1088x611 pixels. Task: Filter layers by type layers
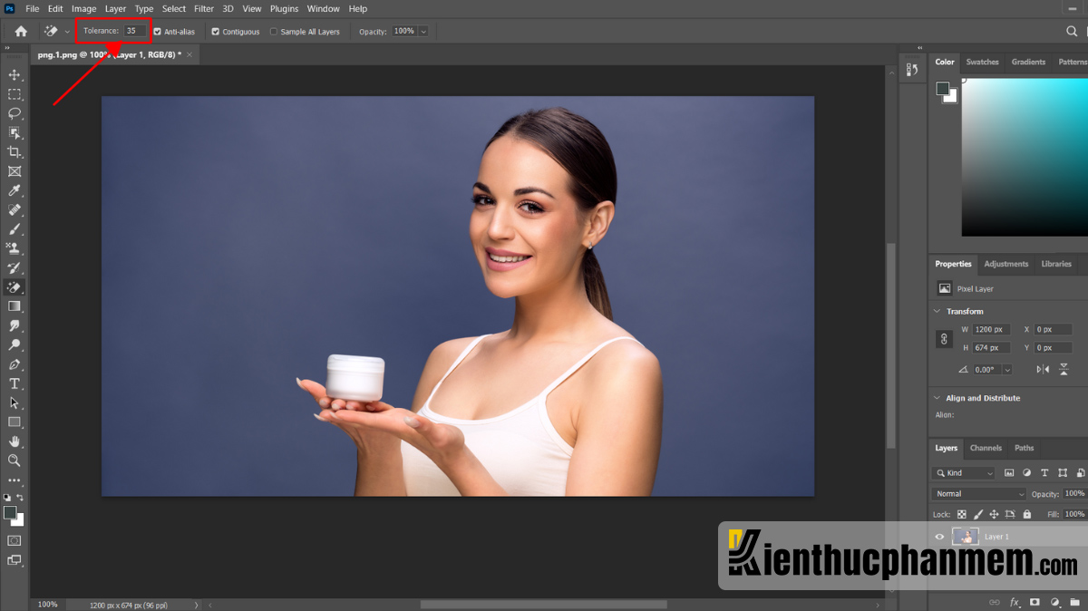pyautogui.click(x=1044, y=473)
